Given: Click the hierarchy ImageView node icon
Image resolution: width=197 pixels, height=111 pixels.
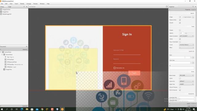Looking at the screenshot, I should (4, 69).
